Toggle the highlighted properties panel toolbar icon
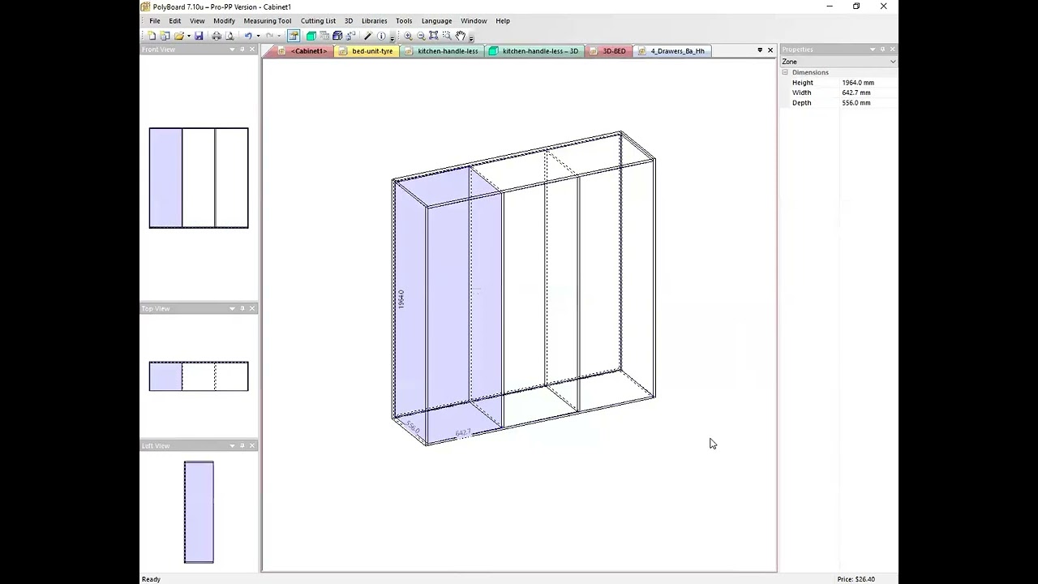The height and width of the screenshot is (584, 1038). 294,36
